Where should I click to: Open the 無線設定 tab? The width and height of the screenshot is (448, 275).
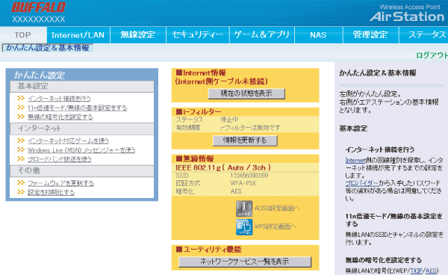coord(138,35)
